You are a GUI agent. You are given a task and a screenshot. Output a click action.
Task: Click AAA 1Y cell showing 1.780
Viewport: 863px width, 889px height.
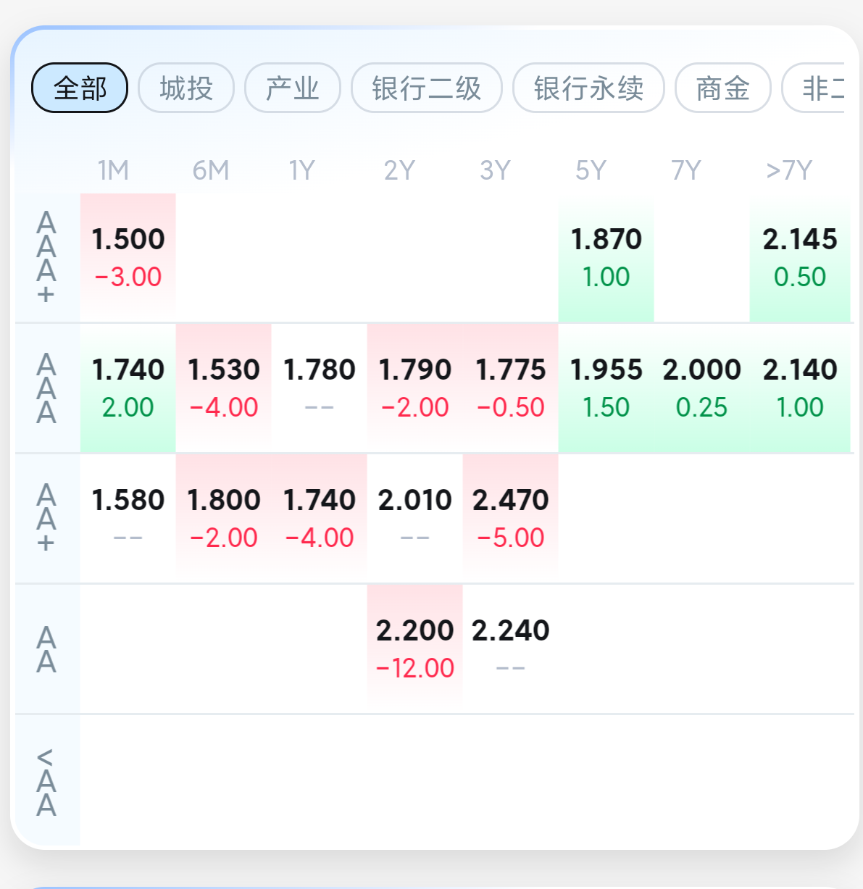320,388
